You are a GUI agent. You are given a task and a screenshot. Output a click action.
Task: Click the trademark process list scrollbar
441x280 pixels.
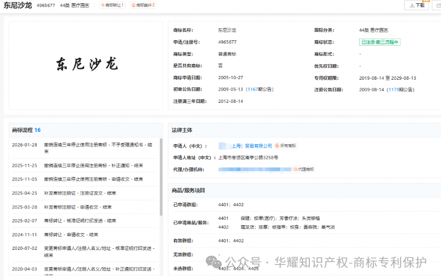(161, 177)
